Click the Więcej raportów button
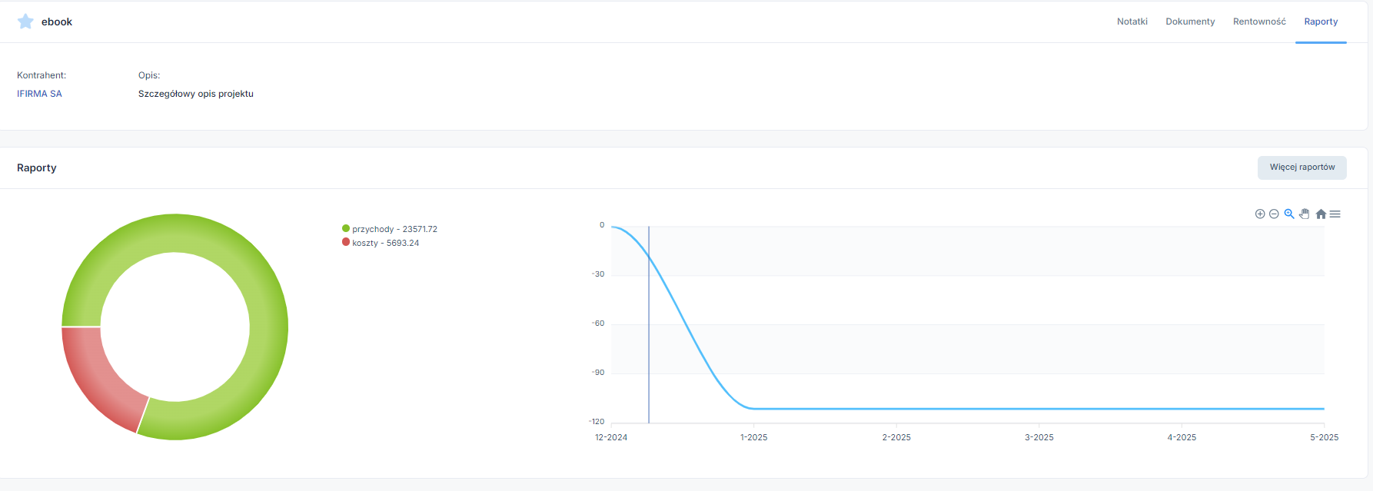1373x491 pixels. tap(1302, 168)
